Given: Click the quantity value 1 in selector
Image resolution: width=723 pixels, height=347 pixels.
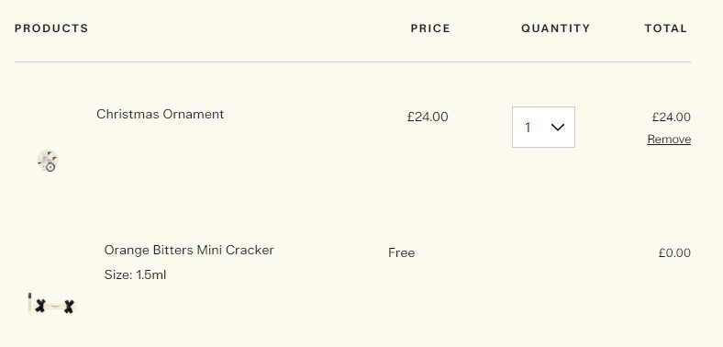Looking at the screenshot, I should pyautogui.click(x=528, y=128).
